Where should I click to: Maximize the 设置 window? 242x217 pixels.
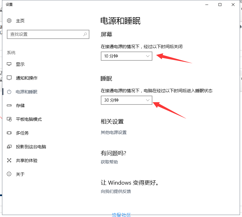(220, 5)
